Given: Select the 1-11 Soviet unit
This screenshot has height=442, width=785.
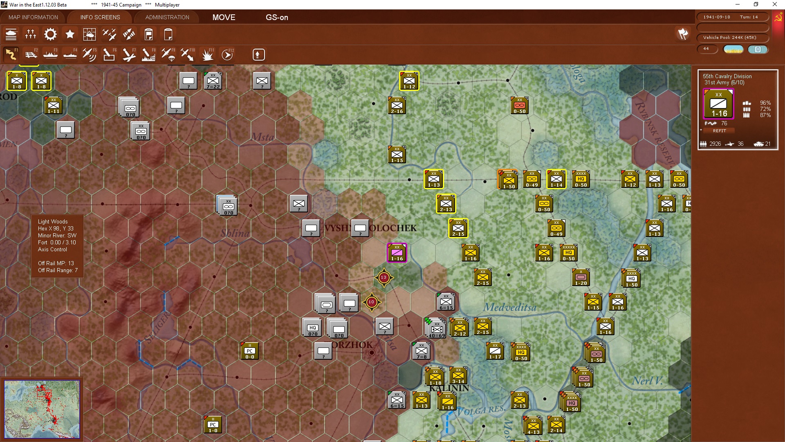Looking at the screenshot, I should 54,105.
